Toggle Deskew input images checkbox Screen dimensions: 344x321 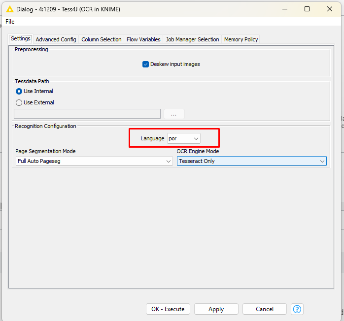click(x=146, y=64)
